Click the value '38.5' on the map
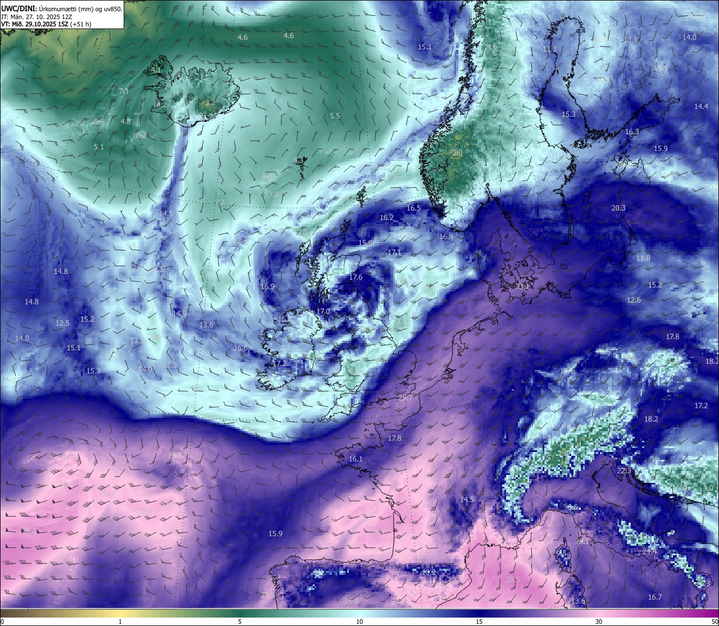Viewport: 719px width, 626px height. (513, 579)
